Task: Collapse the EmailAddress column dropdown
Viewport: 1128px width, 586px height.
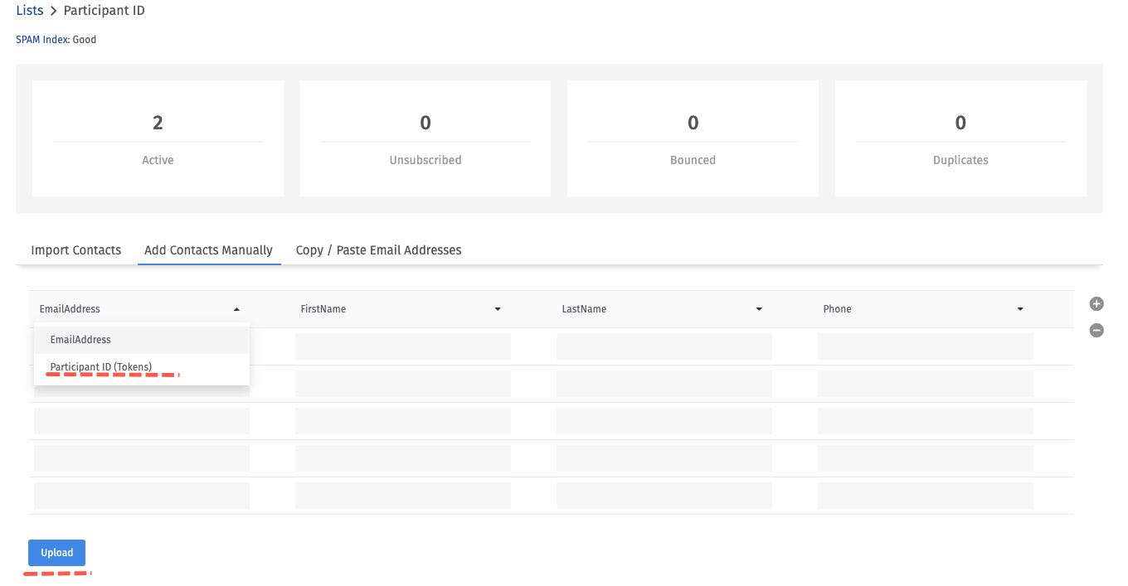Action: (236, 308)
